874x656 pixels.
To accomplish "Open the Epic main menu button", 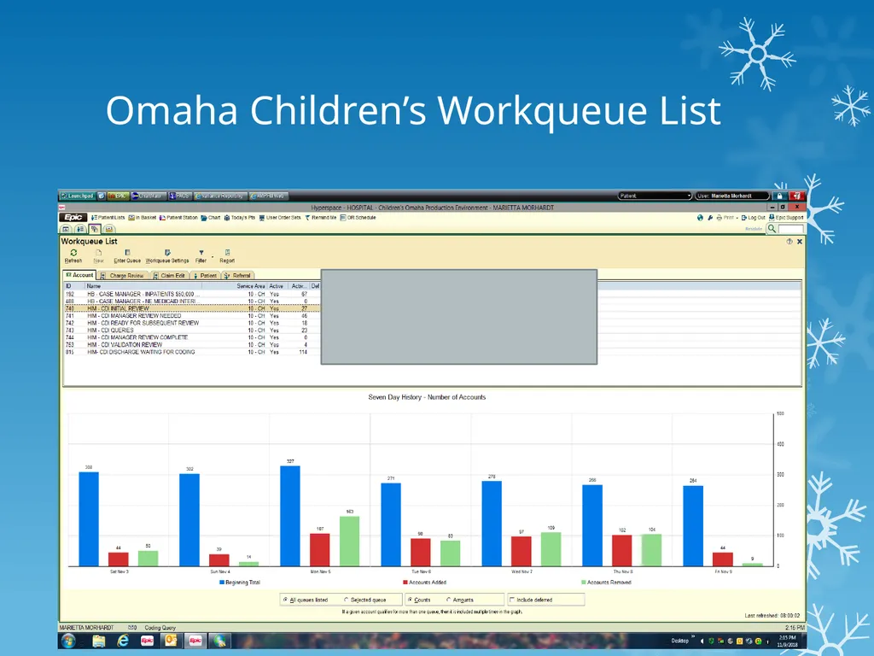I will pos(73,218).
